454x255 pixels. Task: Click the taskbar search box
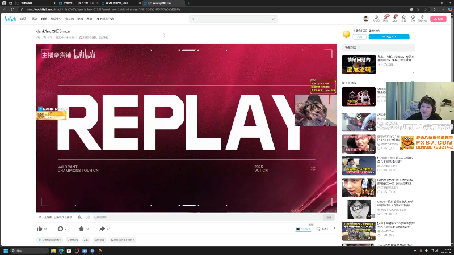point(29,250)
